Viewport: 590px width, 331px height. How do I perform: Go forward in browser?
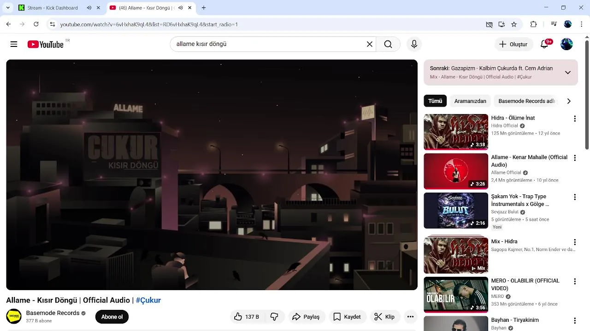pos(22,24)
